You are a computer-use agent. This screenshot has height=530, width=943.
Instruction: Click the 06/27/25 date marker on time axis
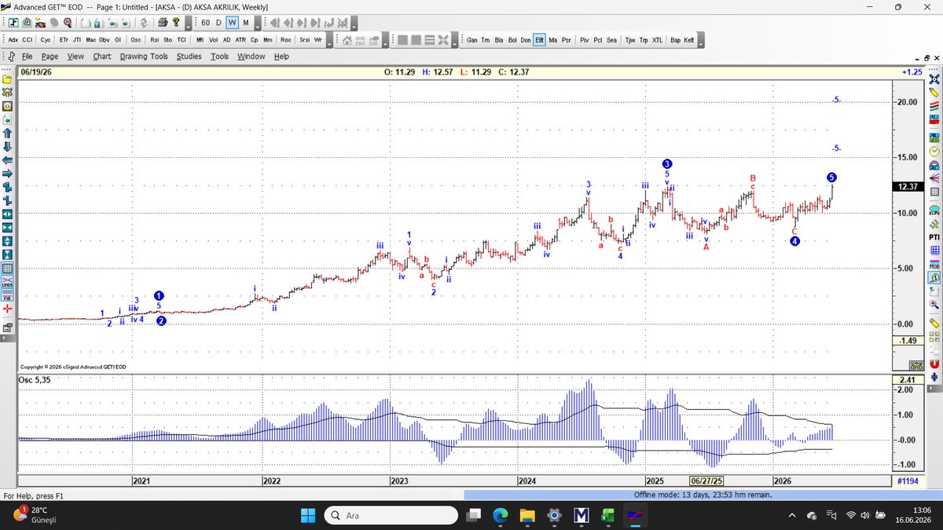point(706,481)
